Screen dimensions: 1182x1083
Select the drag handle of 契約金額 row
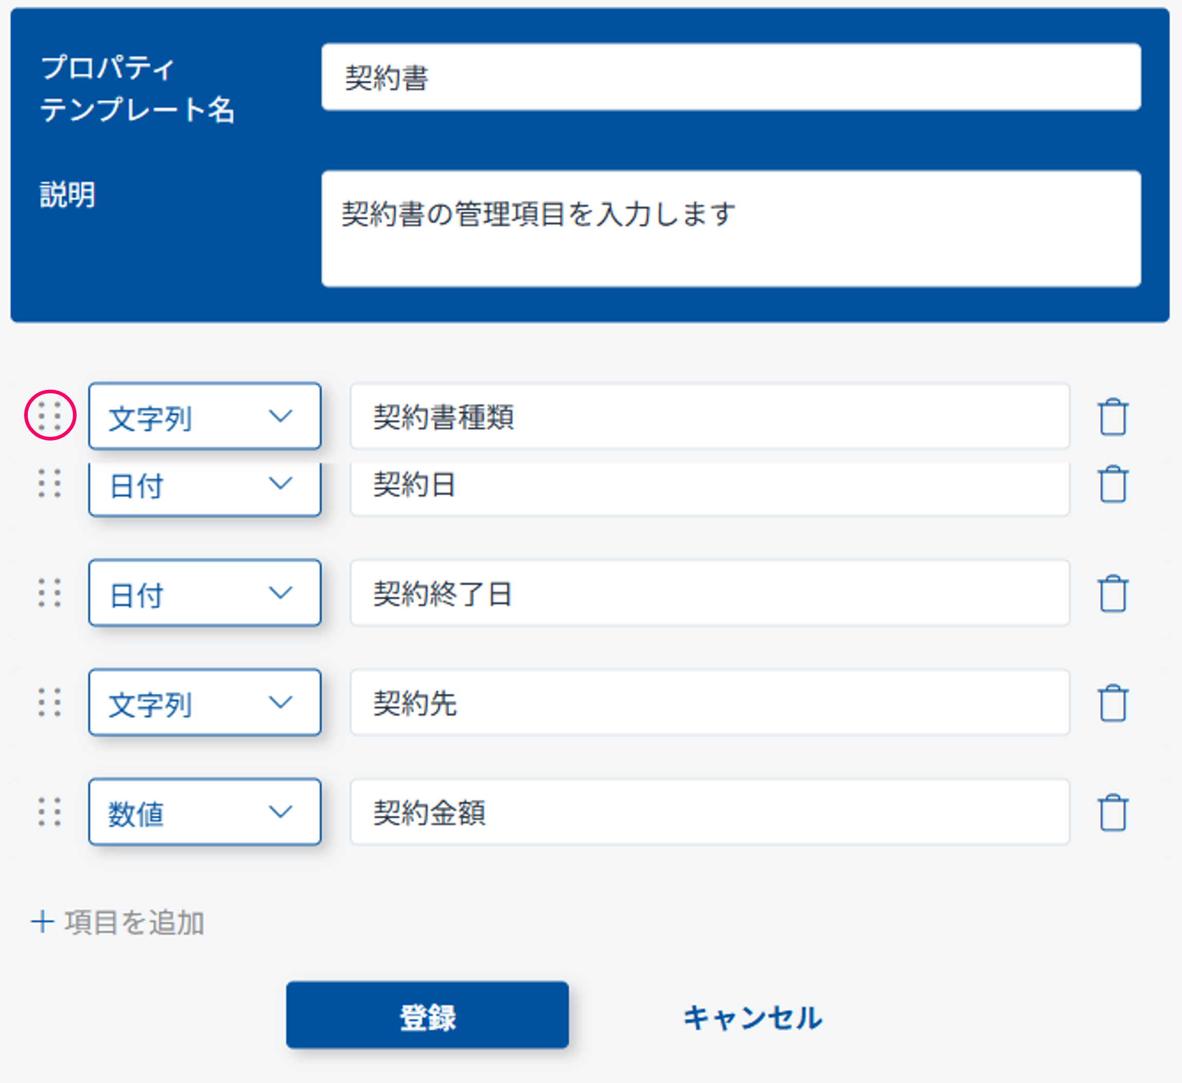(50, 812)
